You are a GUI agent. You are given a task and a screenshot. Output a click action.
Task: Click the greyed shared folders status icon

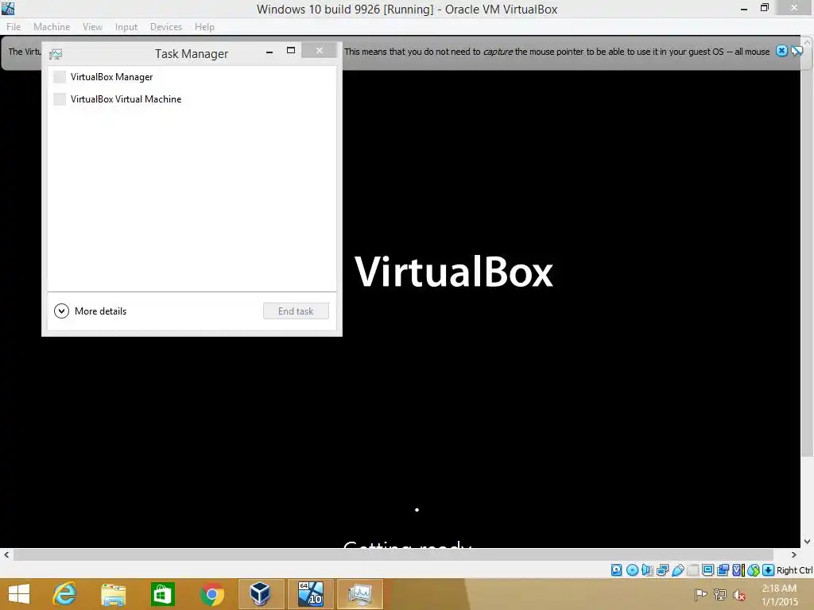[x=692, y=570]
